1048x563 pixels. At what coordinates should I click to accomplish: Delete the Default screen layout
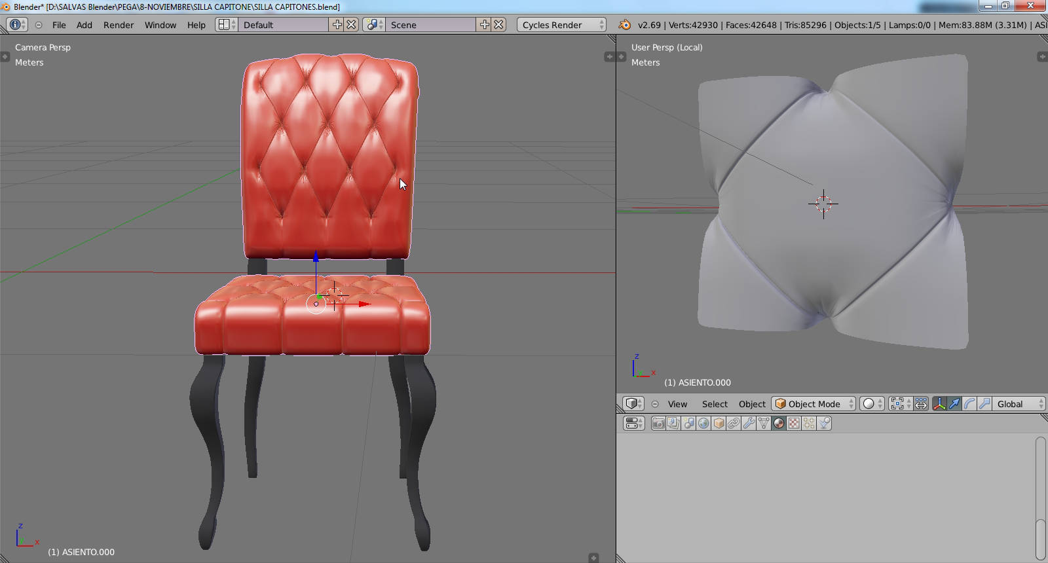[x=352, y=25]
